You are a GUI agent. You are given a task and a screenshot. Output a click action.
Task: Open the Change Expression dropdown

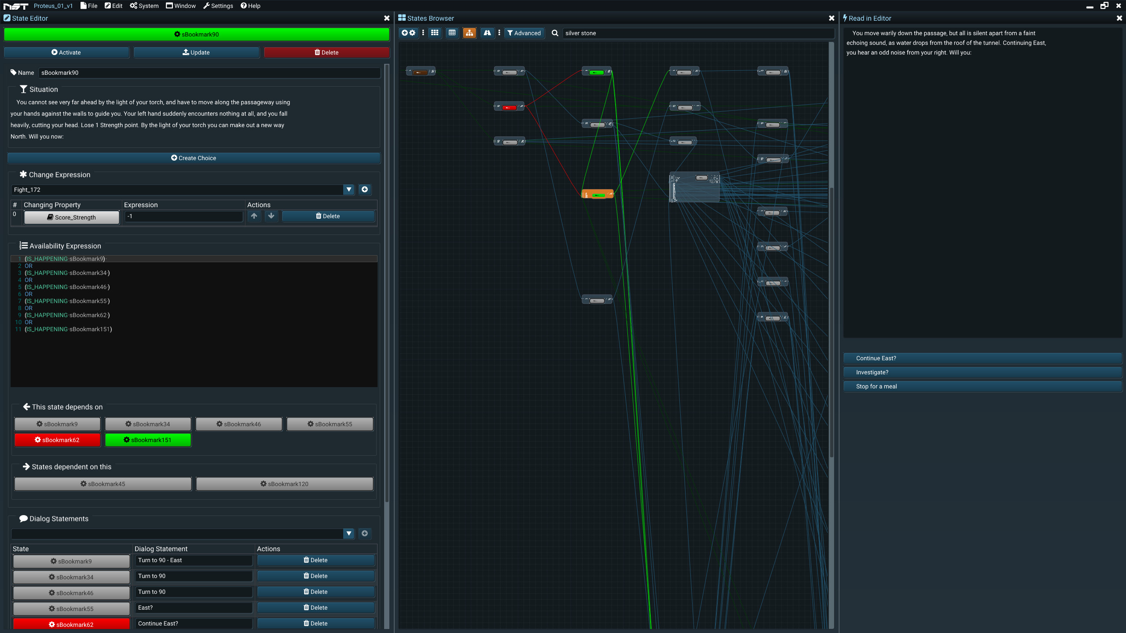(348, 190)
